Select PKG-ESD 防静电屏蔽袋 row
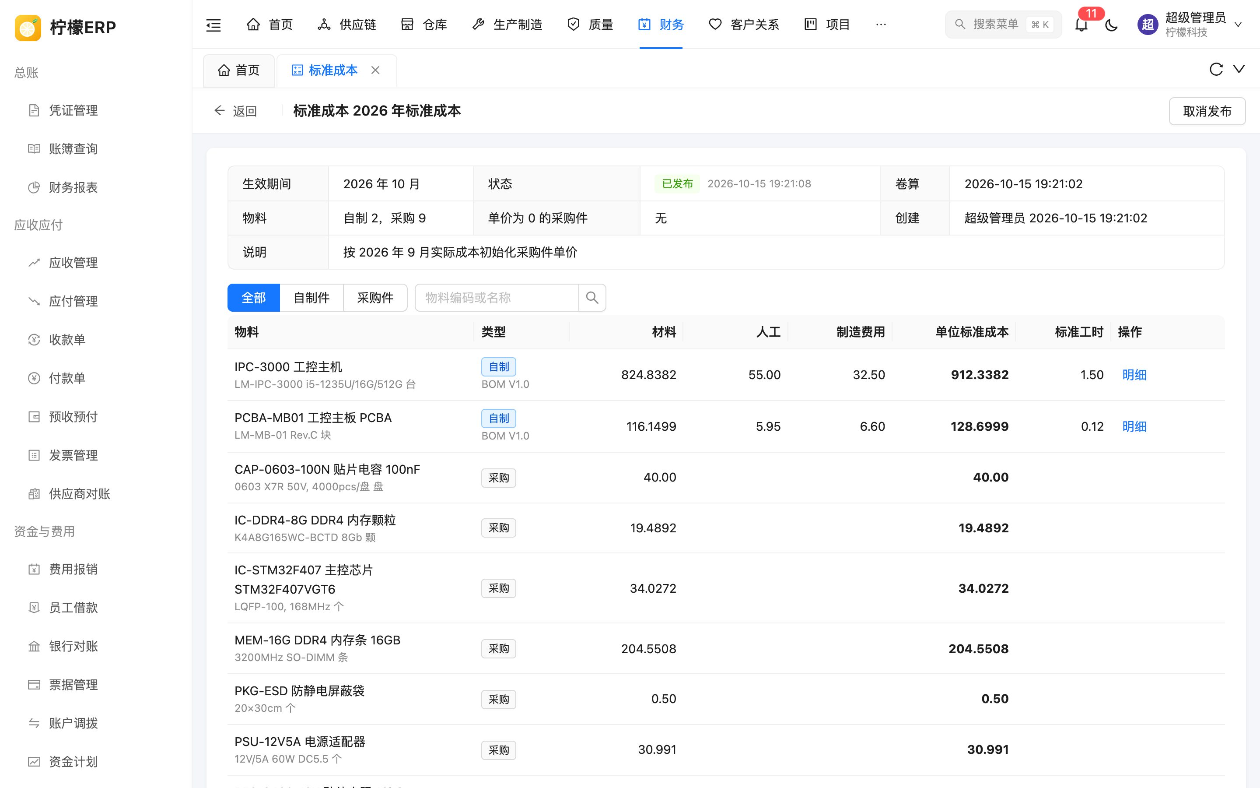Screen dimensions: 1260x788 coord(726,699)
